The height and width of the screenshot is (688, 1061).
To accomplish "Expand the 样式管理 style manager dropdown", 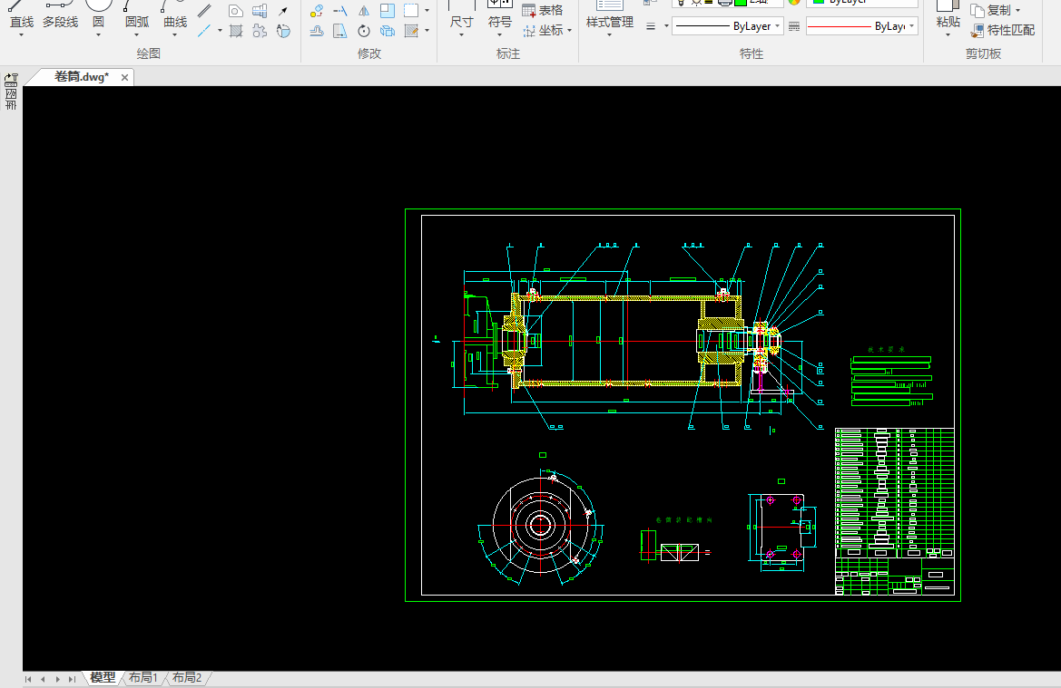I will pyautogui.click(x=609, y=36).
